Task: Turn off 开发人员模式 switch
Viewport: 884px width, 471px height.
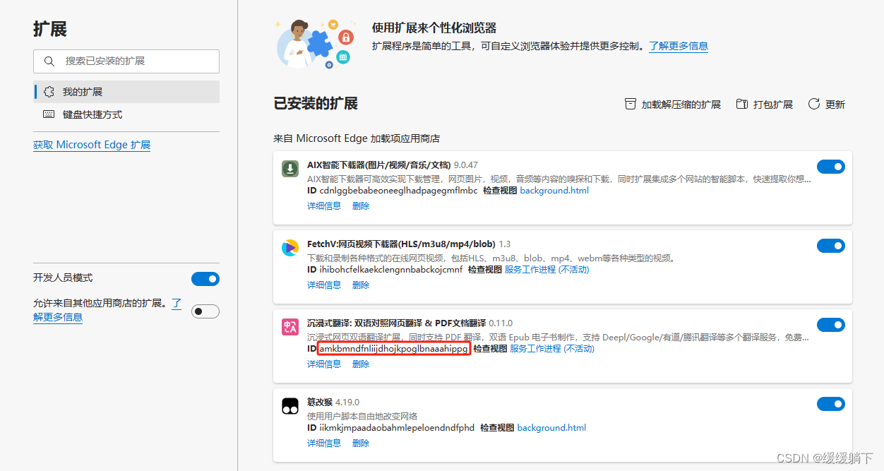Action: 205,279
